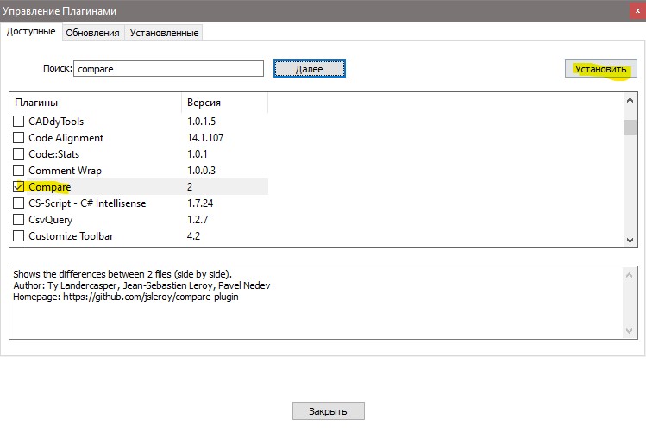
Task: Click version 1.7.24 cell
Action: 200,203
